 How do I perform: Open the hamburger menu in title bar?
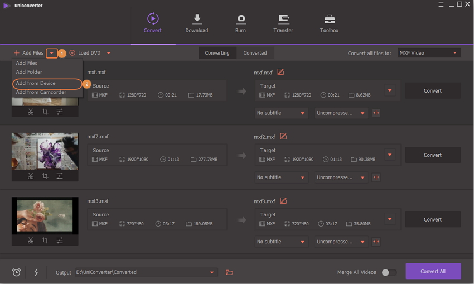tap(441, 4)
